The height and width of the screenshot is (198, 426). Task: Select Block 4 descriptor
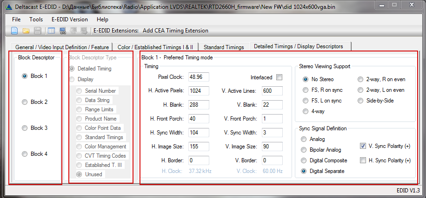25,154
